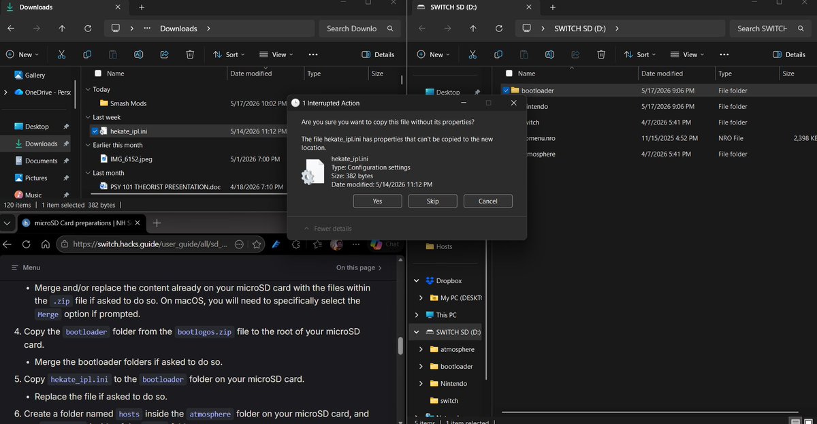Expand On this page navigation
This screenshot has width=817, height=424.
click(x=359, y=267)
